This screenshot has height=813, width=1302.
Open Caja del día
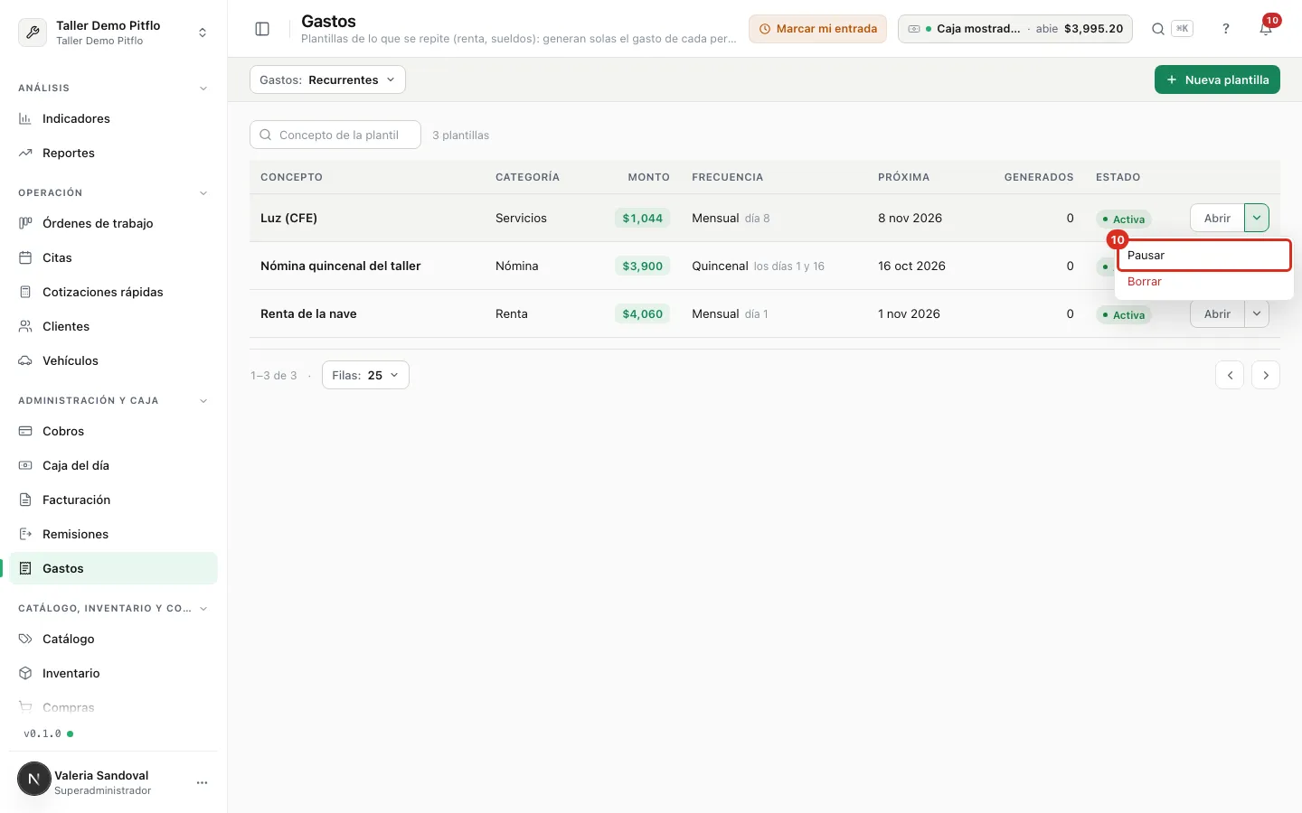click(x=113, y=465)
